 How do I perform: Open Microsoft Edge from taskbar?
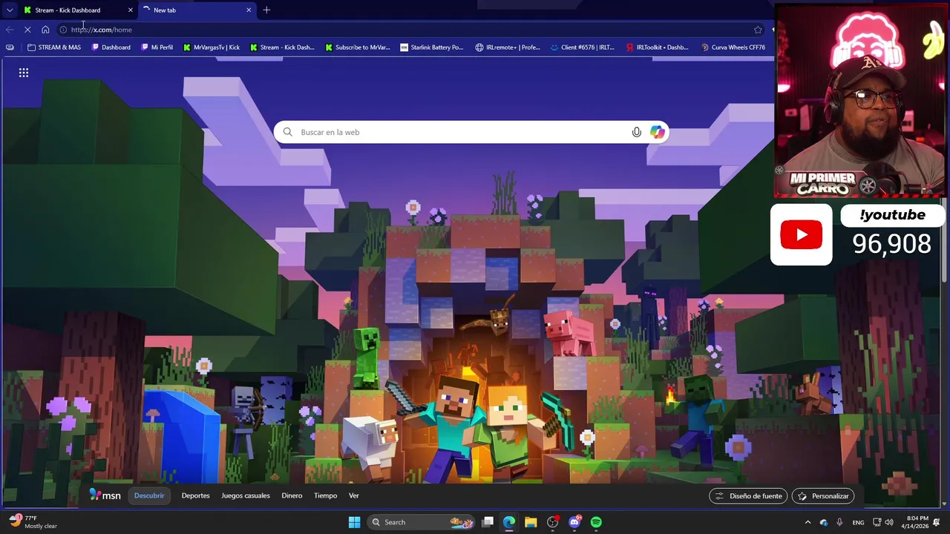tap(509, 522)
